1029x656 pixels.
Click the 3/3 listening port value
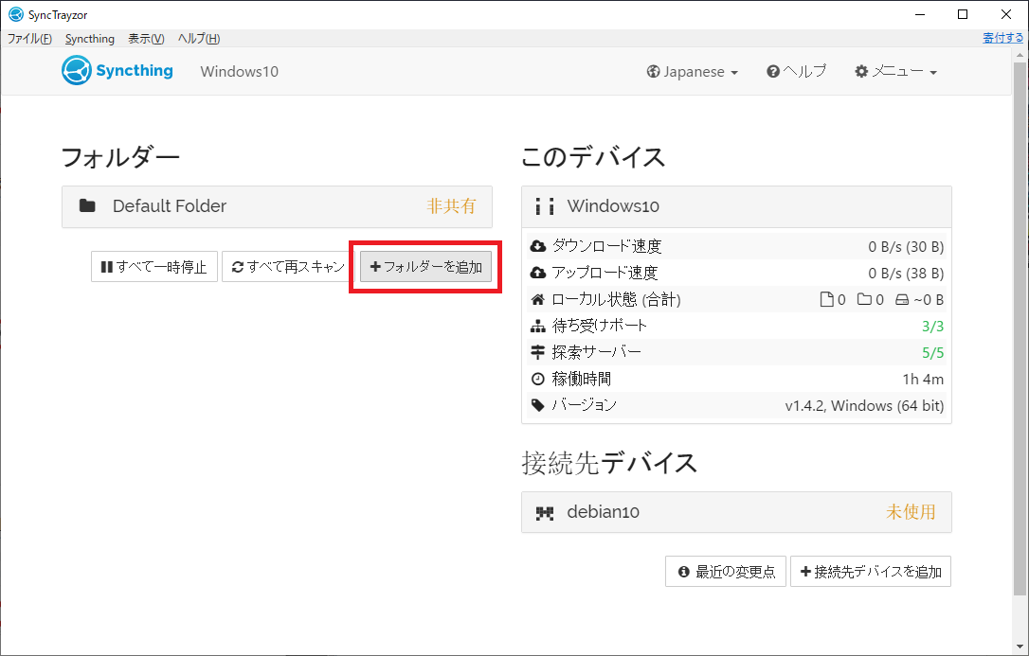tap(932, 327)
